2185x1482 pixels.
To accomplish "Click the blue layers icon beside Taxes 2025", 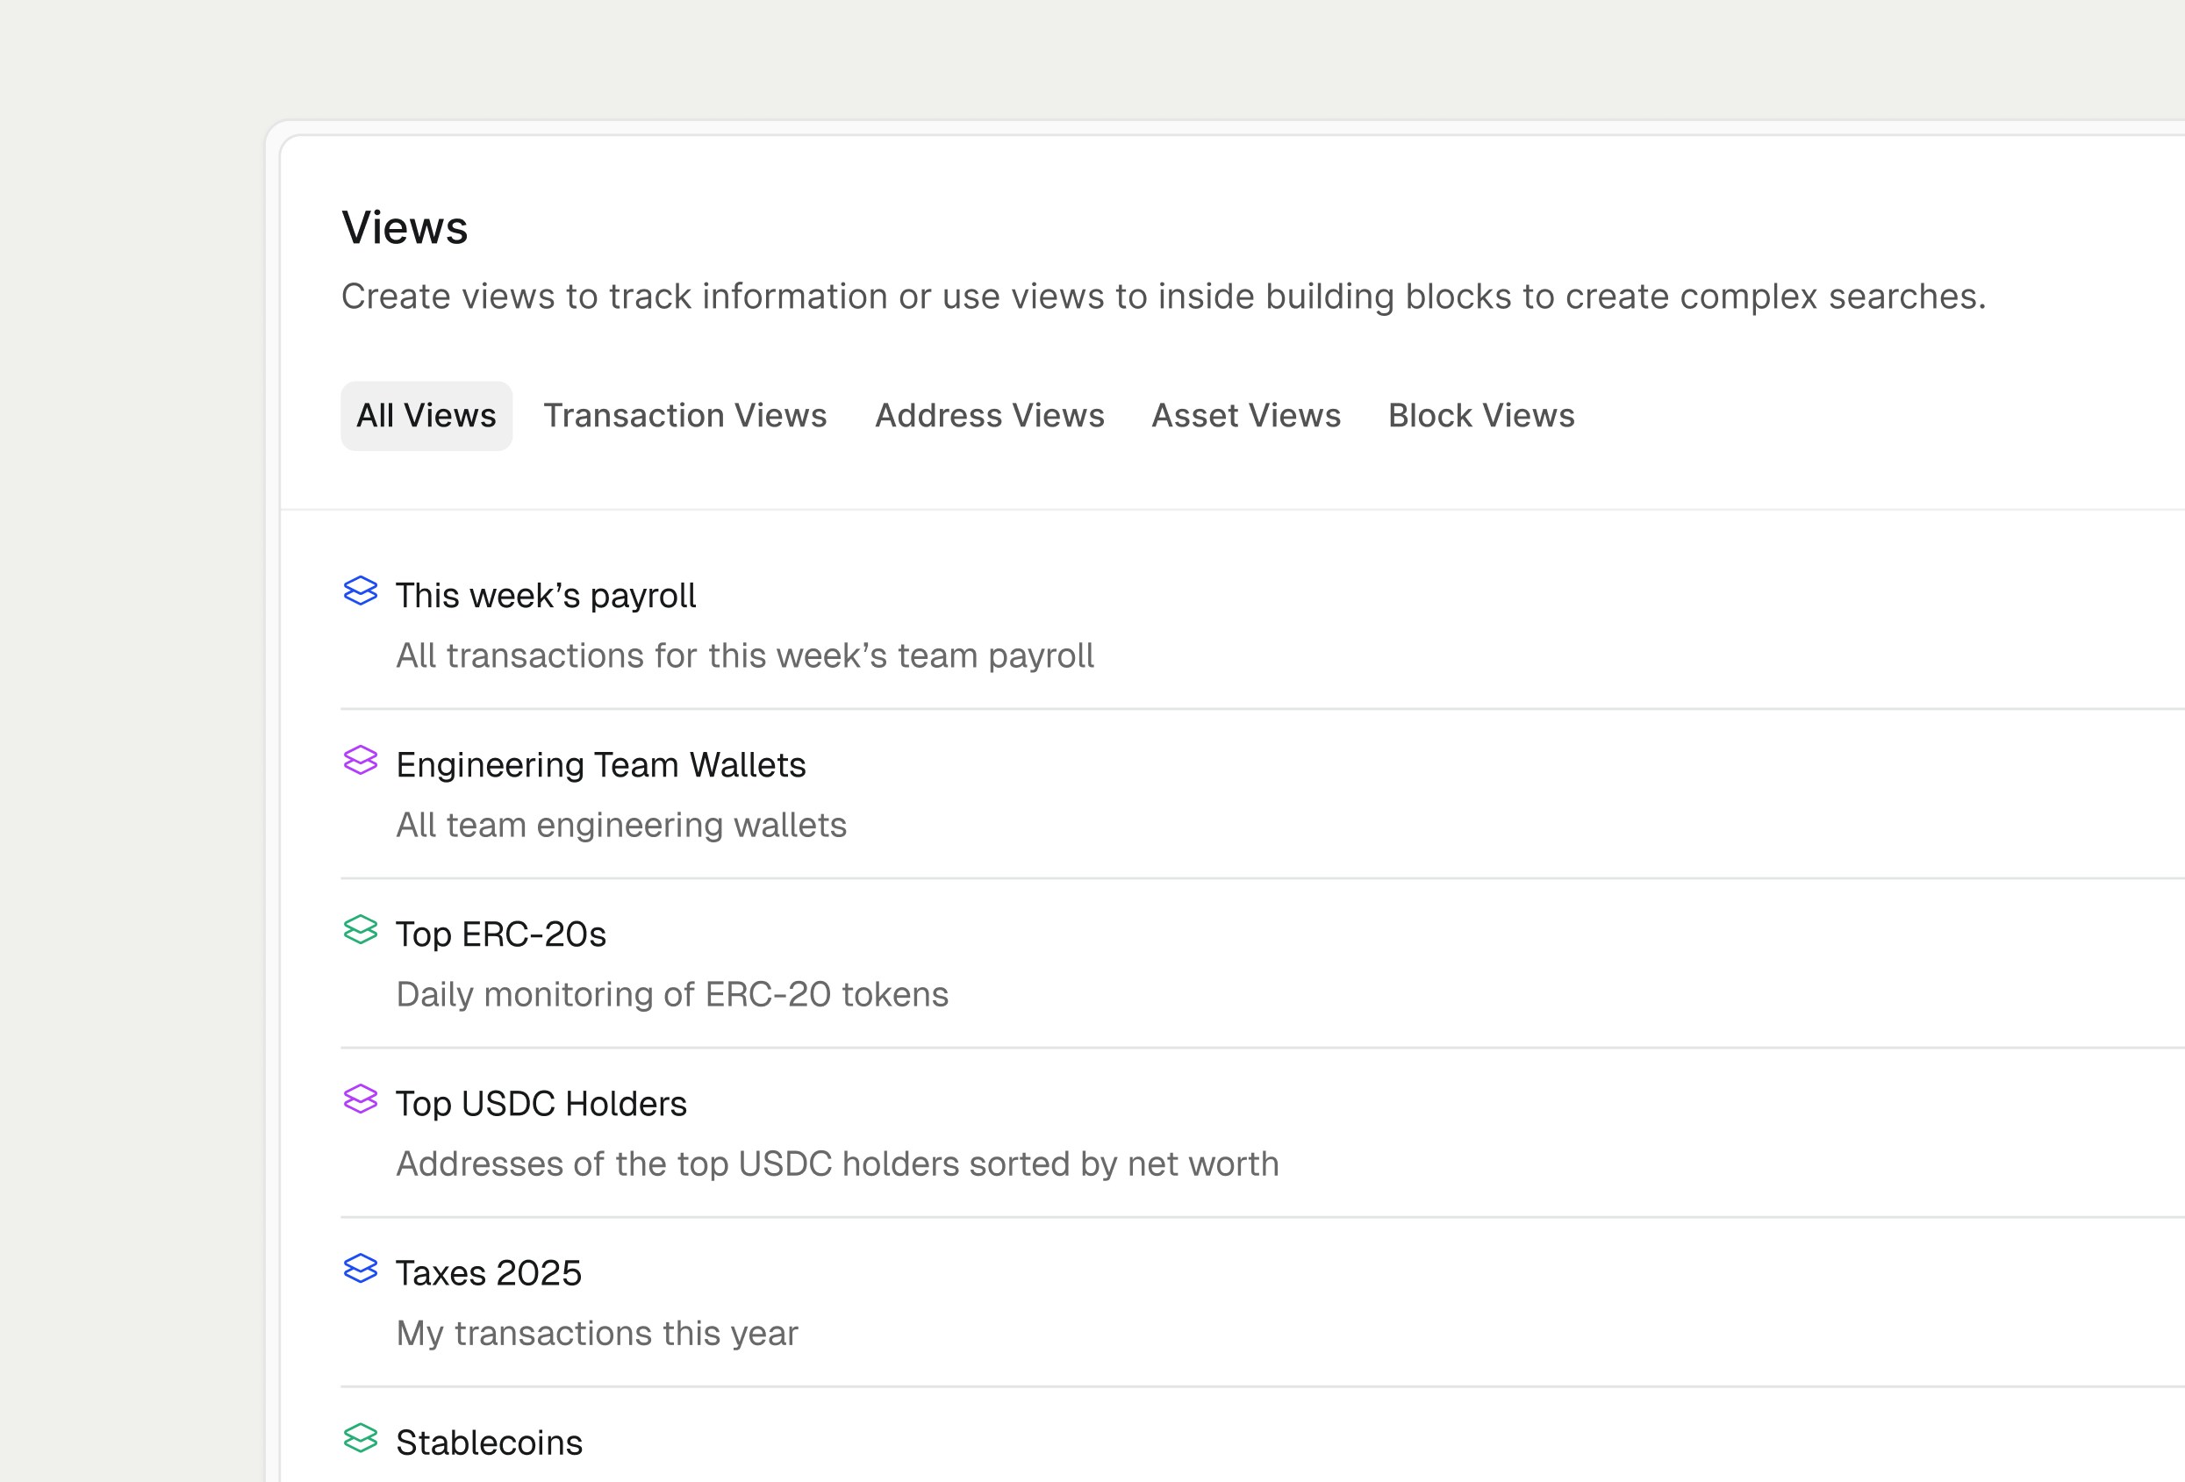I will (x=360, y=1271).
